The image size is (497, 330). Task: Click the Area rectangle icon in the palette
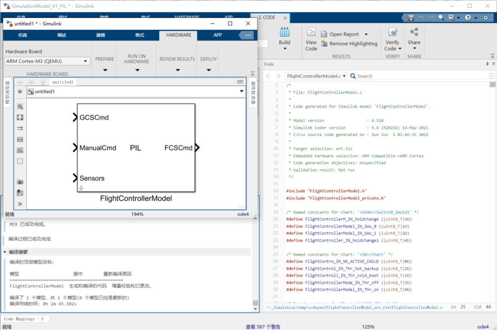(20, 161)
